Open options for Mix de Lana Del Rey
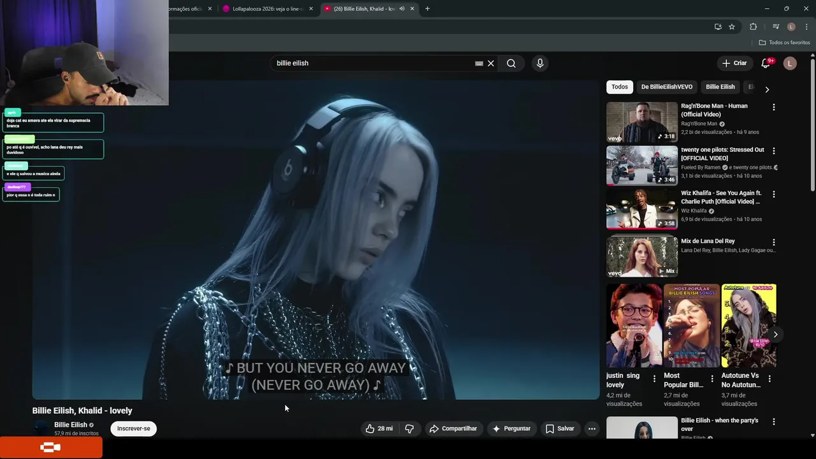This screenshot has width=816, height=459. click(x=774, y=242)
